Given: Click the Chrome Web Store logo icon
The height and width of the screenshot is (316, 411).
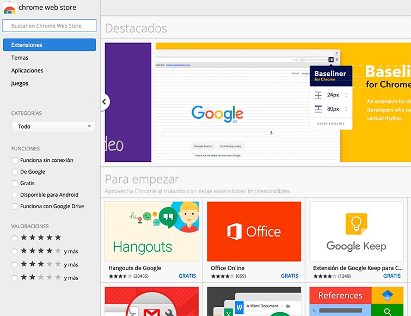Looking at the screenshot, I should coord(9,8).
